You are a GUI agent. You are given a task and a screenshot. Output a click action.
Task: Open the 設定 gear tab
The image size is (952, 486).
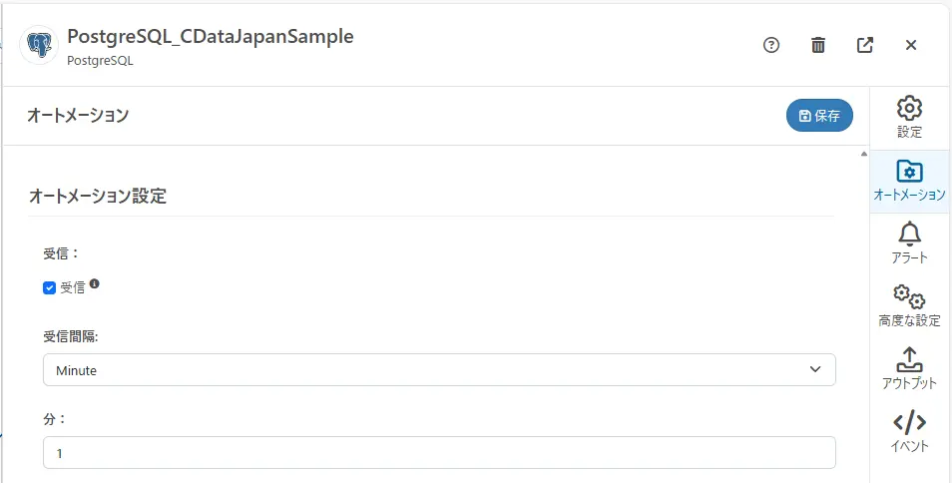click(x=909, y=117)
